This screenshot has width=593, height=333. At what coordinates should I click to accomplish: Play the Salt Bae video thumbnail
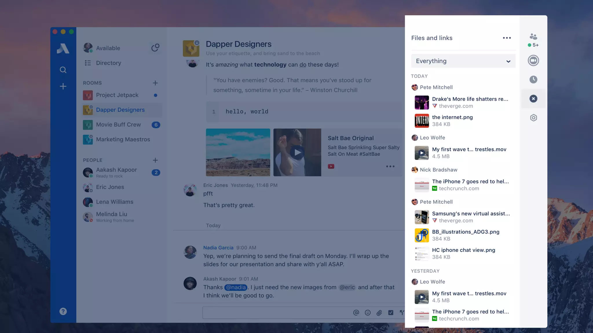(x=297, y=152)
